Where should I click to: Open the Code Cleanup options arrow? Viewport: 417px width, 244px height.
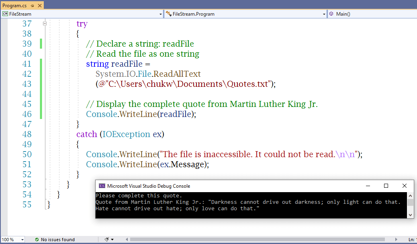coord(112,239)
